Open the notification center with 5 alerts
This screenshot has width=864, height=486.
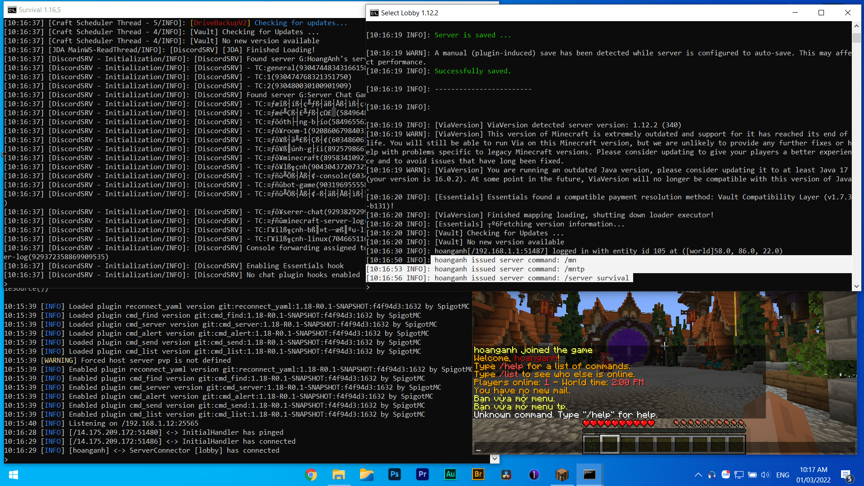(846, 475)
